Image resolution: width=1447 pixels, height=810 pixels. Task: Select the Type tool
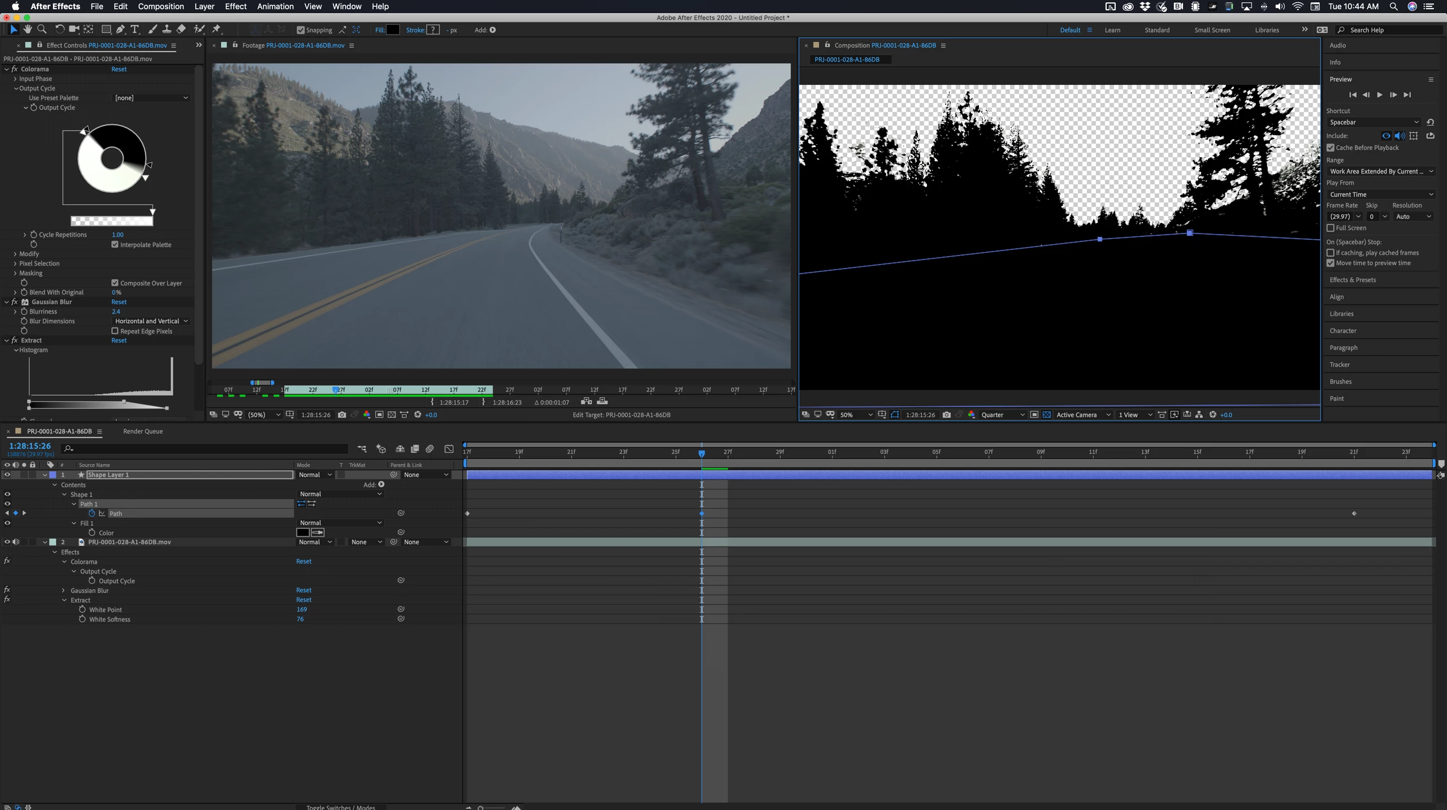[x=135, y=29]
